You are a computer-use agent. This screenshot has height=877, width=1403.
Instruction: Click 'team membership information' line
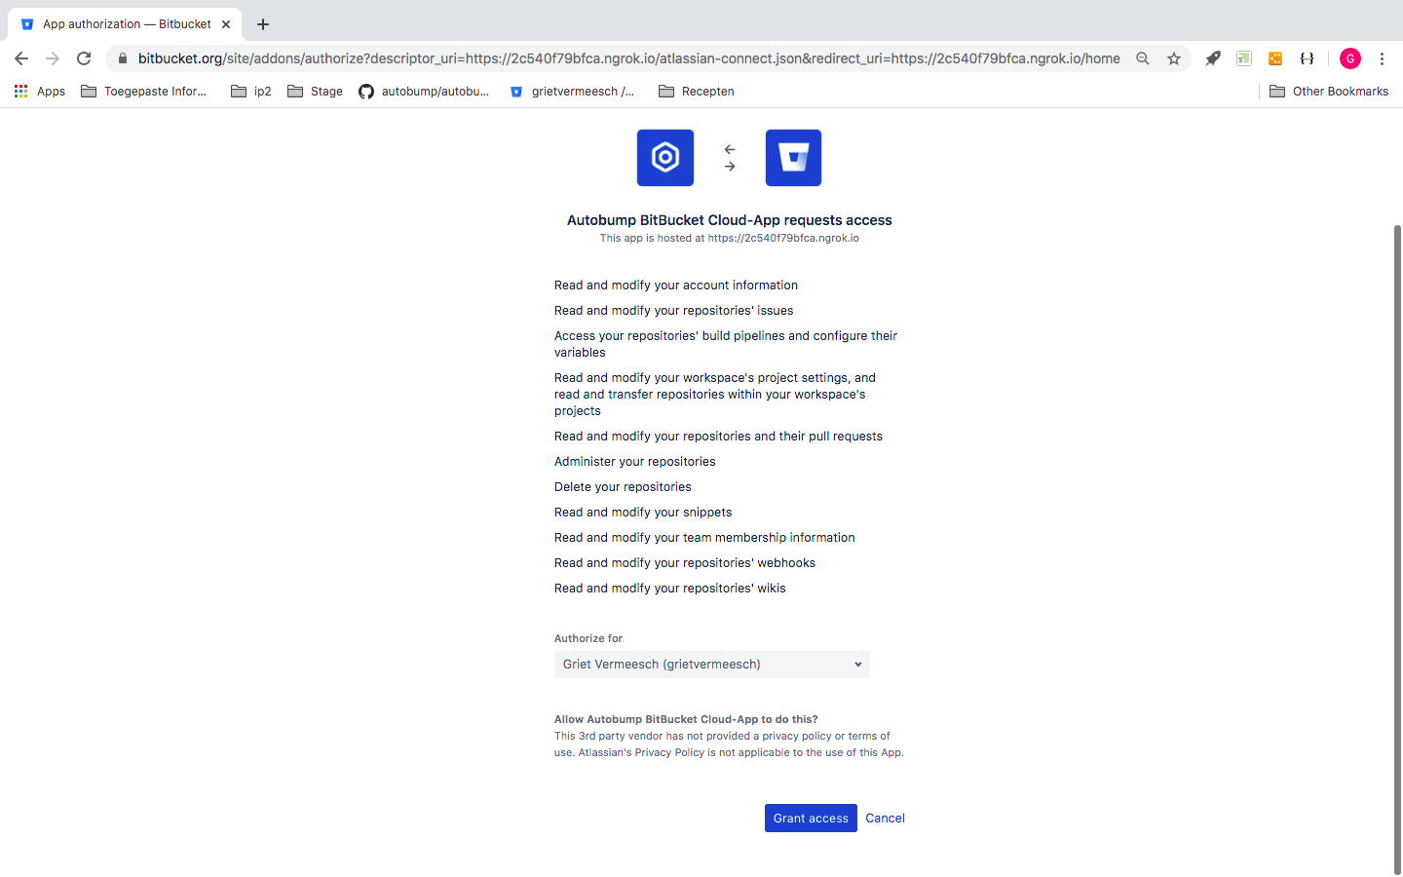click(x=704, y=538)
